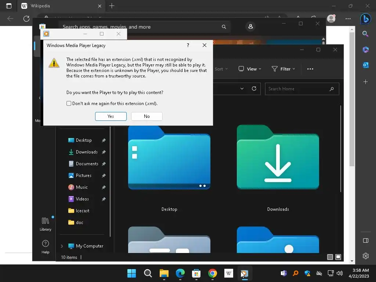Open Edge sidebar settings gear
The height and width of the screenshot is (282, 376).
366,256
